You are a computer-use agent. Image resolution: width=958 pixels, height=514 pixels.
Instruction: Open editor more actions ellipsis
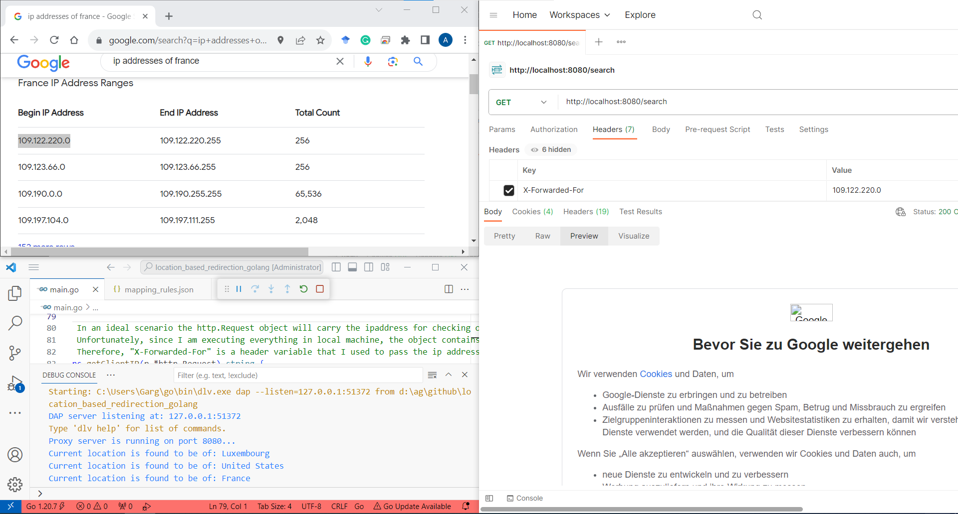click(x=465, y=289)
